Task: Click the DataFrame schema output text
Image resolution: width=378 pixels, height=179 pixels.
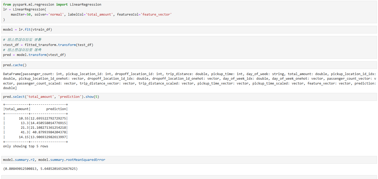Action: [189, 81]
